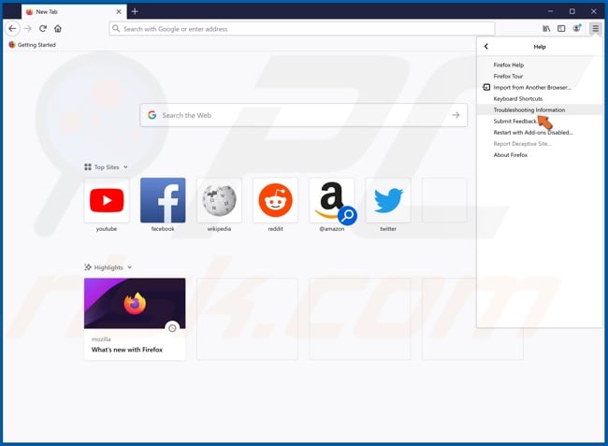Open Troubleshooting Information
This screenshot has height=446, width=608.
(540, 110)
